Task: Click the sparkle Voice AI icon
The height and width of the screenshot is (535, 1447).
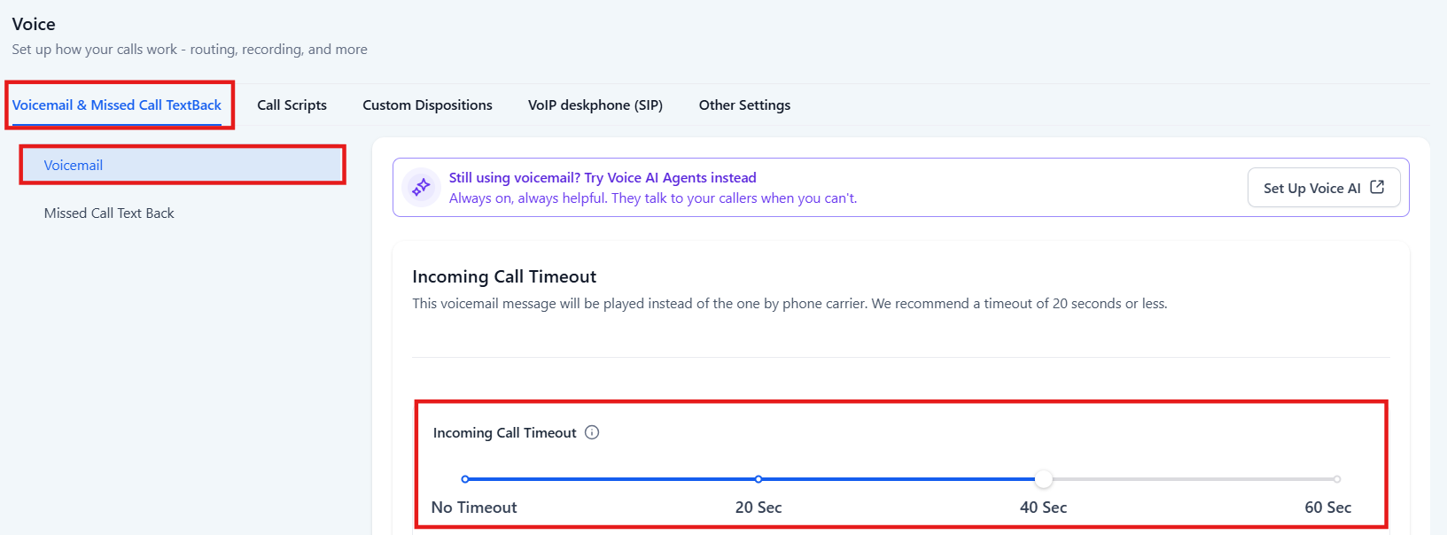Action: 421,187
